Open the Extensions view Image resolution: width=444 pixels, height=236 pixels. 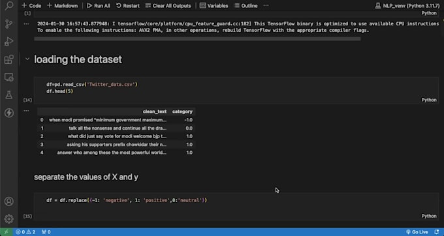pyautogui.click(x=9, y=59)
